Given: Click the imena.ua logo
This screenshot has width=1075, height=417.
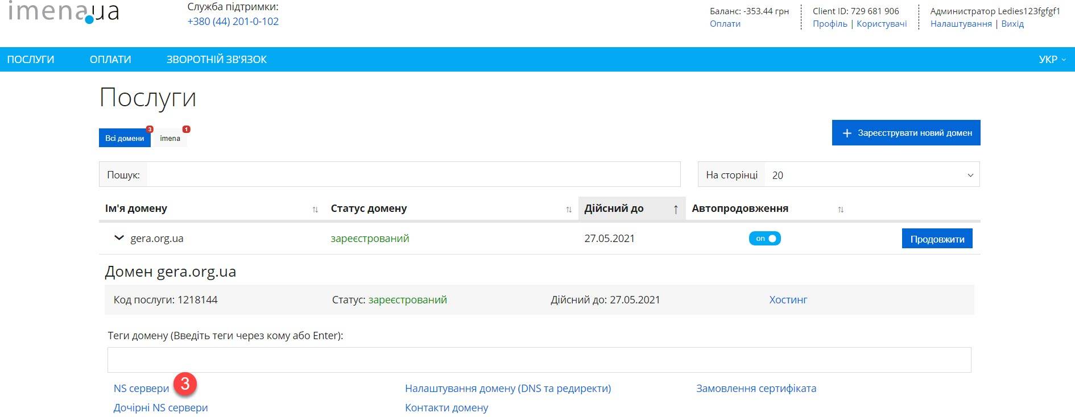Looking at the screenshot, I should point(63,12).
